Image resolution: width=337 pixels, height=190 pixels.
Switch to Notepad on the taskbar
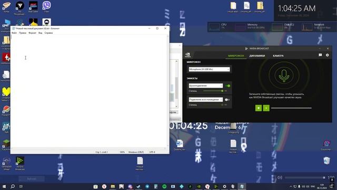coord(242,186)
